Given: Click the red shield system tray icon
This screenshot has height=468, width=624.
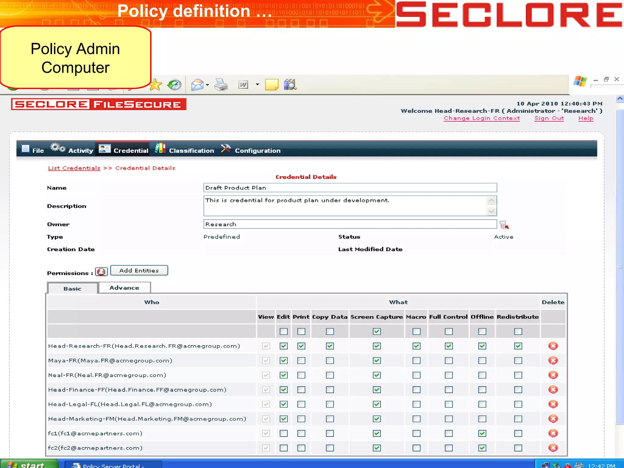Looking at the screenshot, I should point(567,466).
